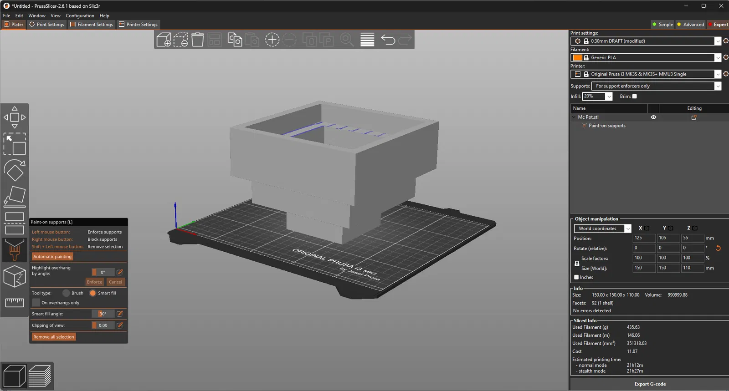The height and width of the screenshot is (391, 729).
Task: Click the Undo arrow icon
Action: [x=388, y=40]
